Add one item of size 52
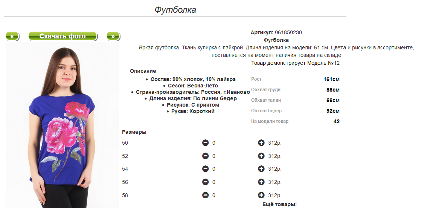Screen dimensions: 424x208 pos(261,156)
